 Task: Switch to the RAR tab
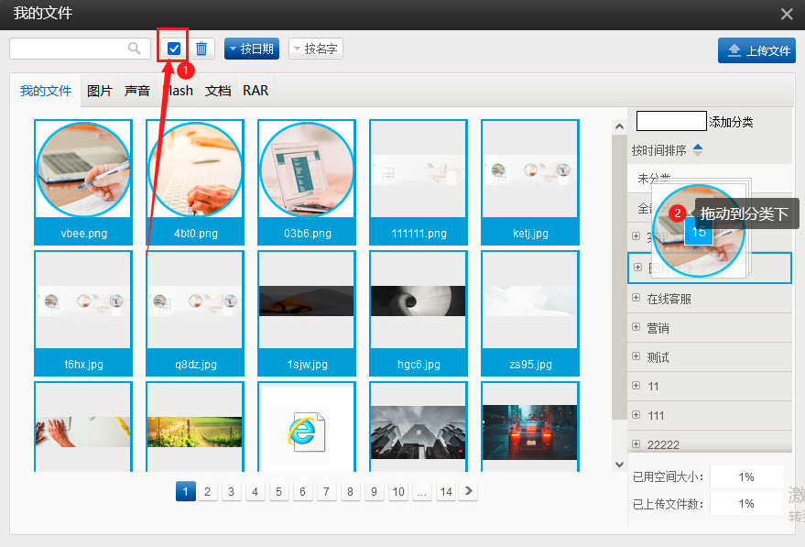pos(255,91)
